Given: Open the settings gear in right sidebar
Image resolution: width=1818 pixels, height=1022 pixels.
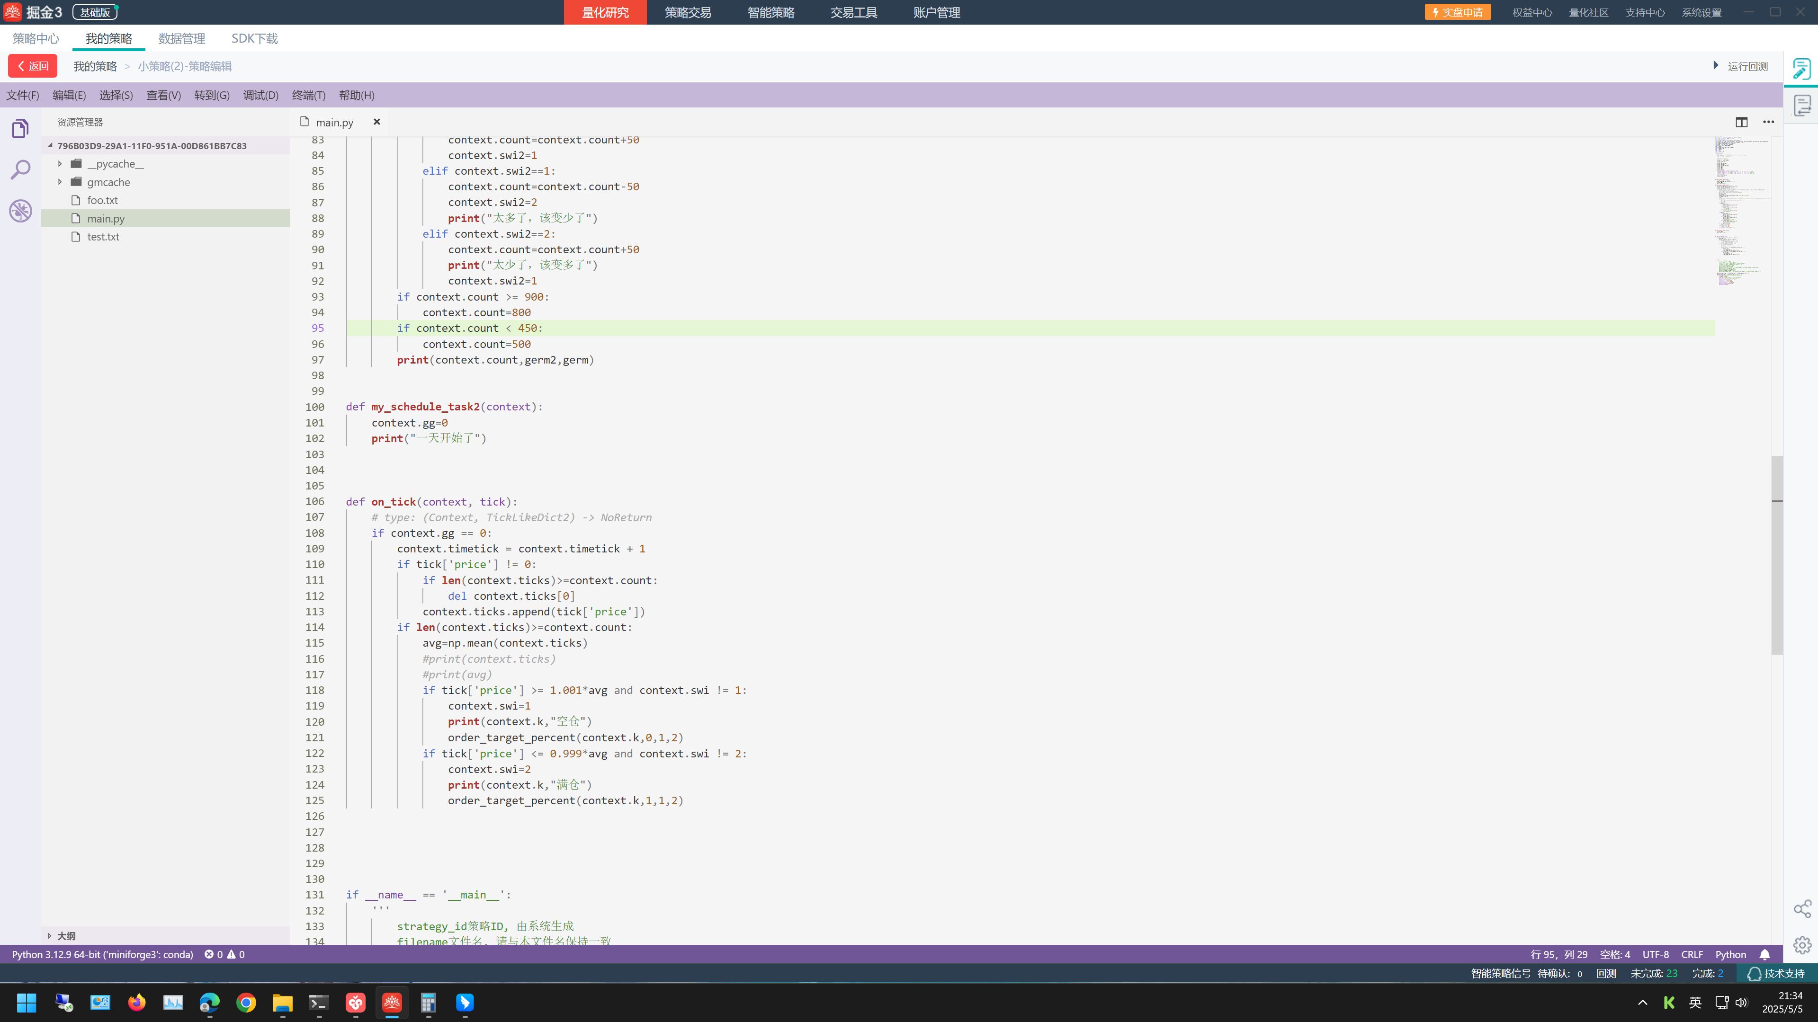Looking at the screenshot, I should [x=1802, y=945].
